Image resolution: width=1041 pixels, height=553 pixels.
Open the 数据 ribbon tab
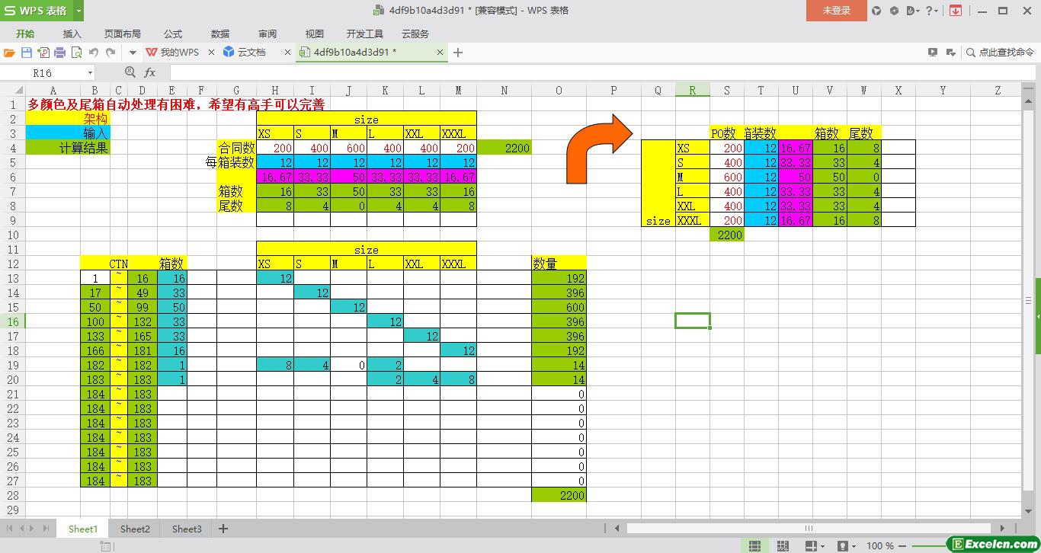[220, 34]
